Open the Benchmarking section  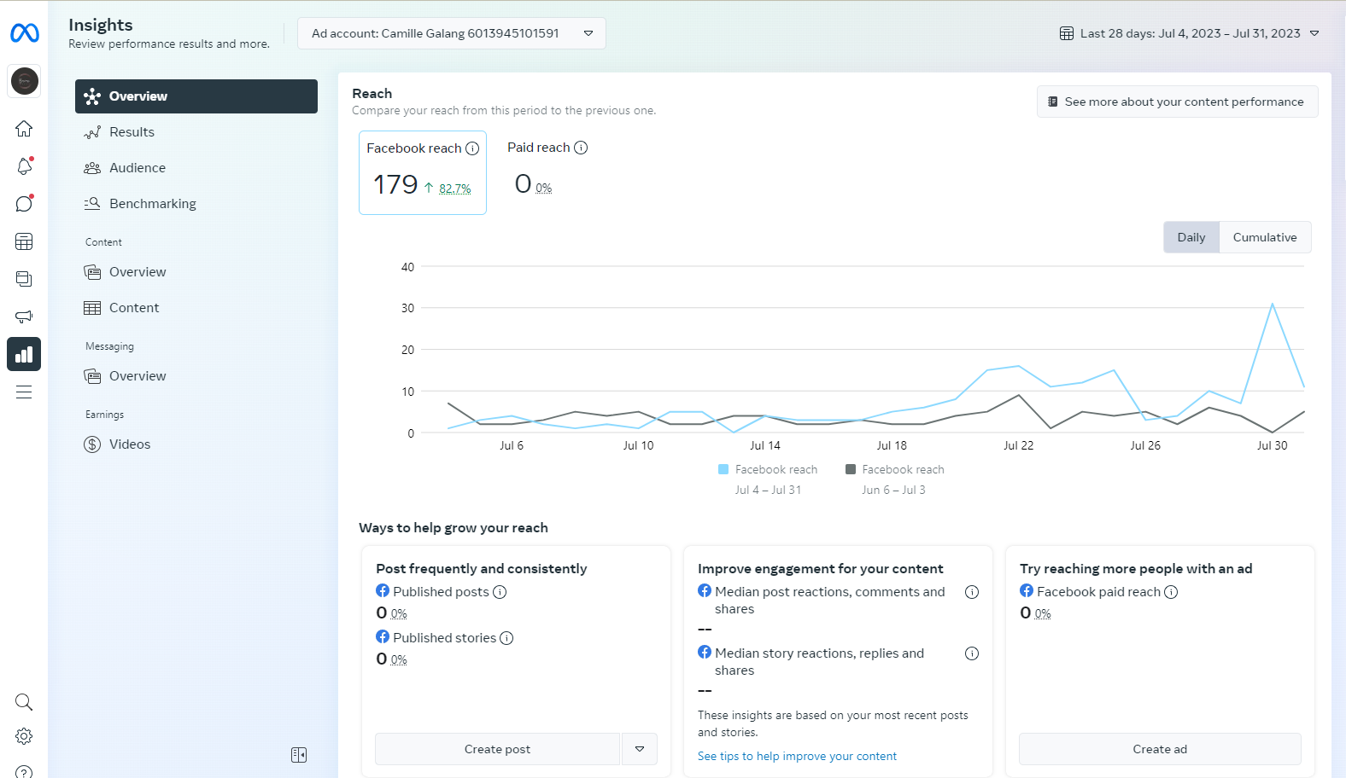196,204
